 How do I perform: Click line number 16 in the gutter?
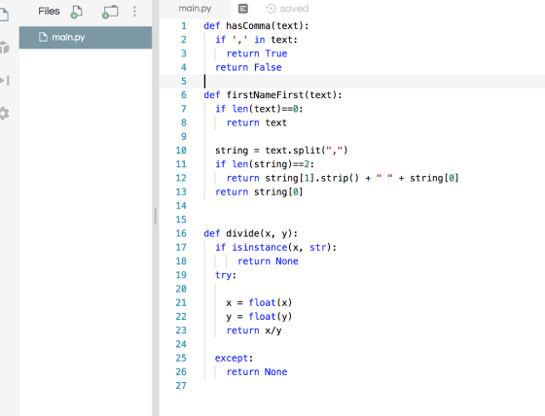[181, 233]
